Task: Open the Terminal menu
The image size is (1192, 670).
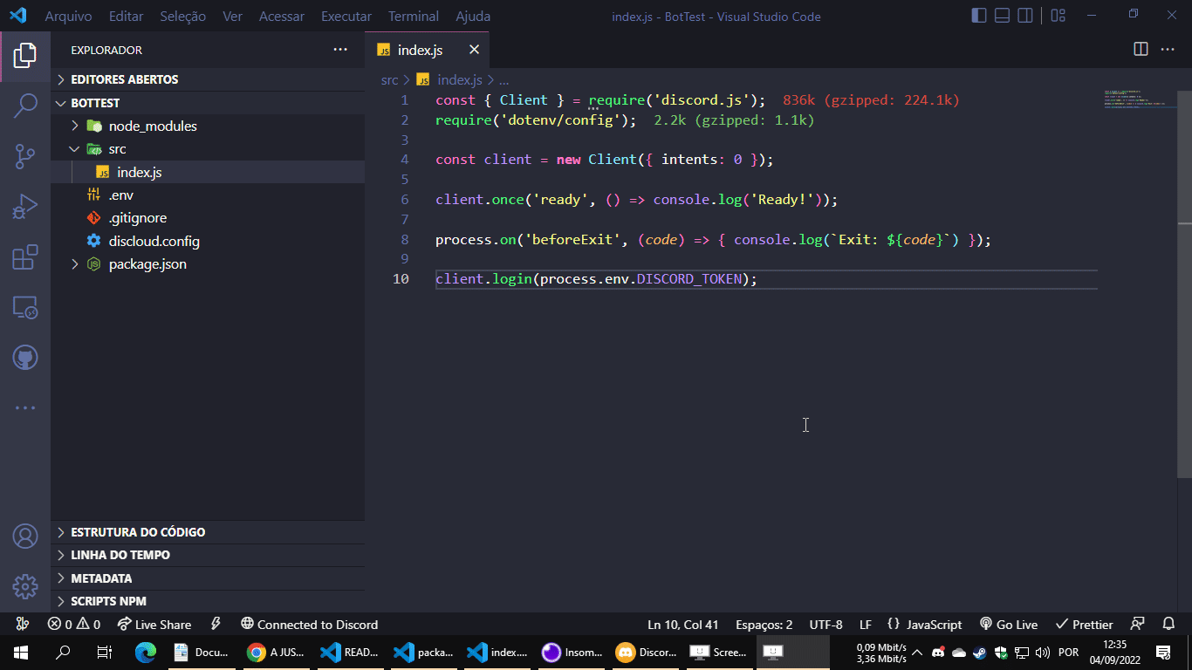Action: pyautogui.click(x=414, y=16)
